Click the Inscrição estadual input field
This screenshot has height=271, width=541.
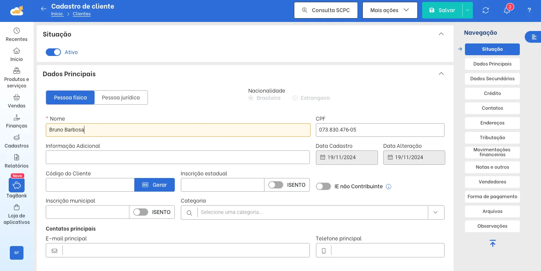[x=222, y=185]
